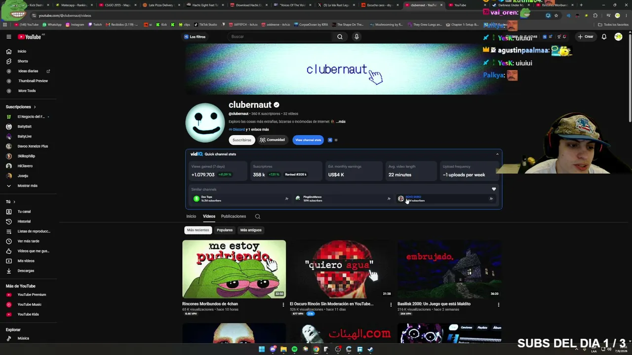Click the YouTube logo
Screen dimensions: 632x355
(30, 36)
